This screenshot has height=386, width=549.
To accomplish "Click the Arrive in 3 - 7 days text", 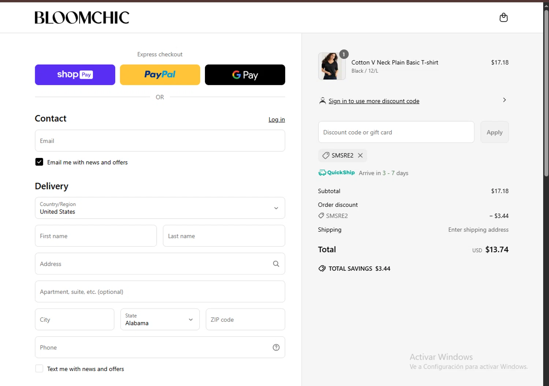I will [384, 173].
